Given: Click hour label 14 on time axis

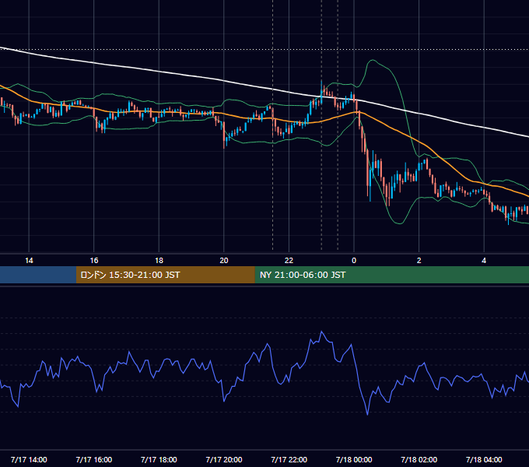Looking at the screenshot, I should click(29, 261).
